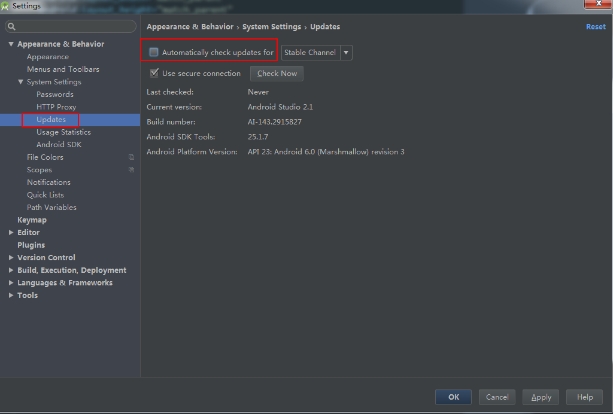Viewport: 613px width, 414px height.
Task: Open HTTP Proxy settings
Action: click(56, 106)
